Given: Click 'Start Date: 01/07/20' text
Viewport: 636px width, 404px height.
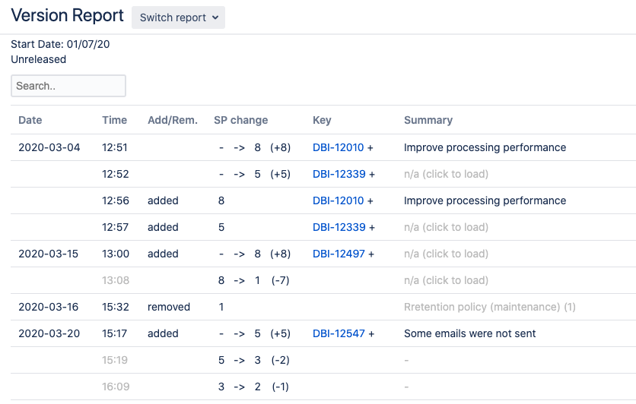Looking at the screenshot, I should [60, 44].
